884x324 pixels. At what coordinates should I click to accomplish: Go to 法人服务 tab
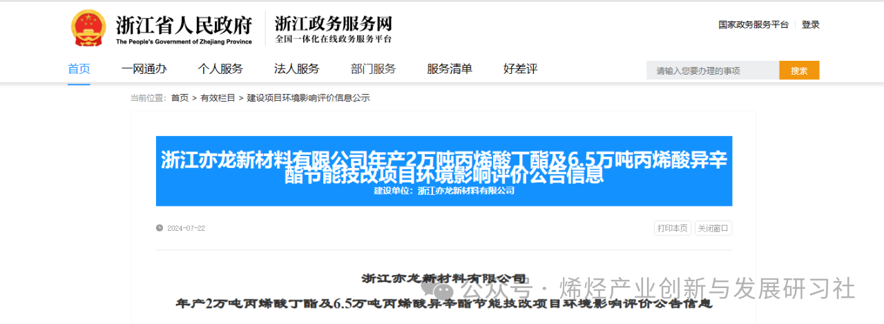[x=297, y=68]
